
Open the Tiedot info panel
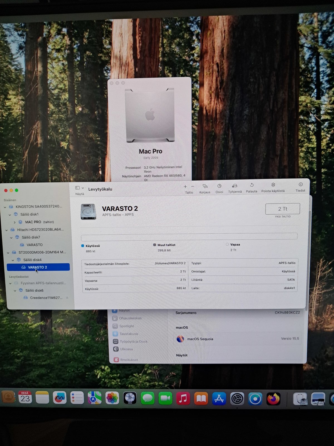(x=301, y=184)
